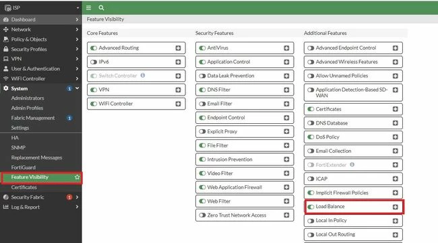Click the plus icon on Intrusion Prevention card
Viewport: 438px width, 243px height.
(286, 160)
